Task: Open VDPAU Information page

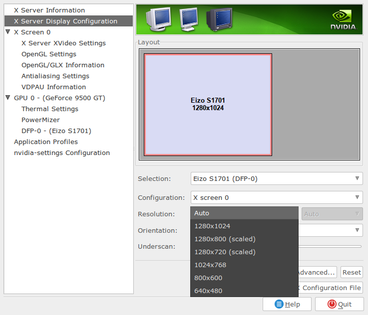Action: coord(53,87)
